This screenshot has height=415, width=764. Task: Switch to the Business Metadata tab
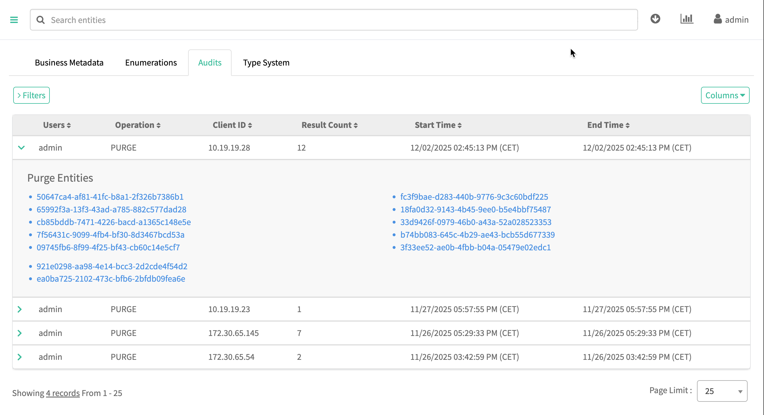point(69,63)
